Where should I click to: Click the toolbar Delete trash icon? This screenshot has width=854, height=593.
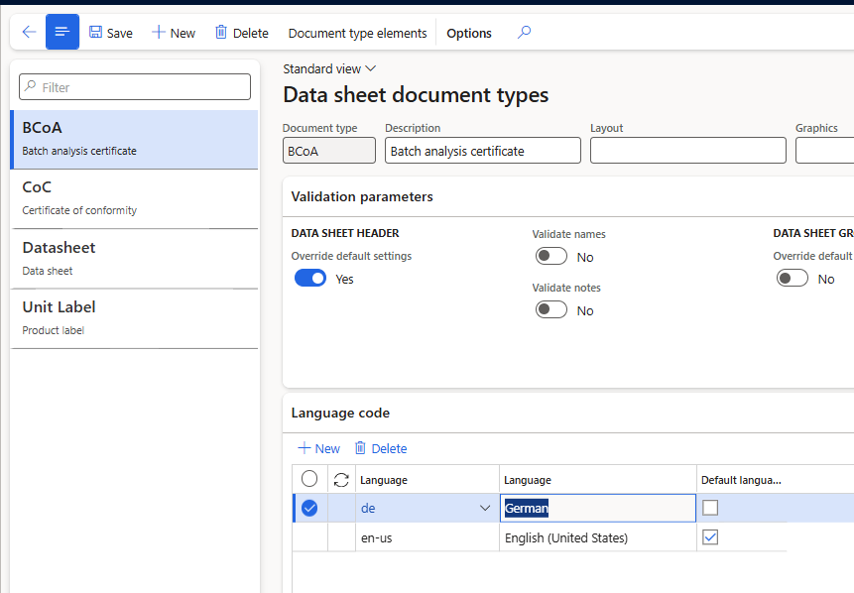coord(221,33)
